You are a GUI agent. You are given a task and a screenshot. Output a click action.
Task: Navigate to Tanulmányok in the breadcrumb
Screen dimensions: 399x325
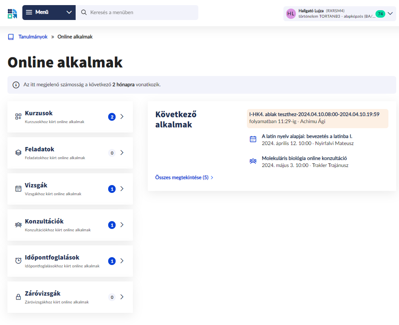click(32, 36)
